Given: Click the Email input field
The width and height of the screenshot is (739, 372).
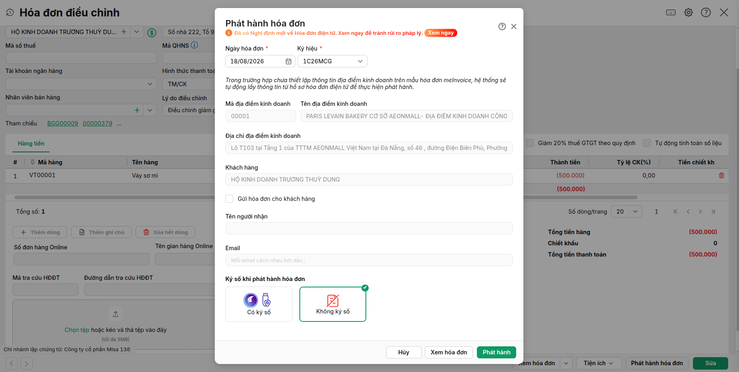Looking at the screenshot, I should pyautogui.click(x=369, y=260).
